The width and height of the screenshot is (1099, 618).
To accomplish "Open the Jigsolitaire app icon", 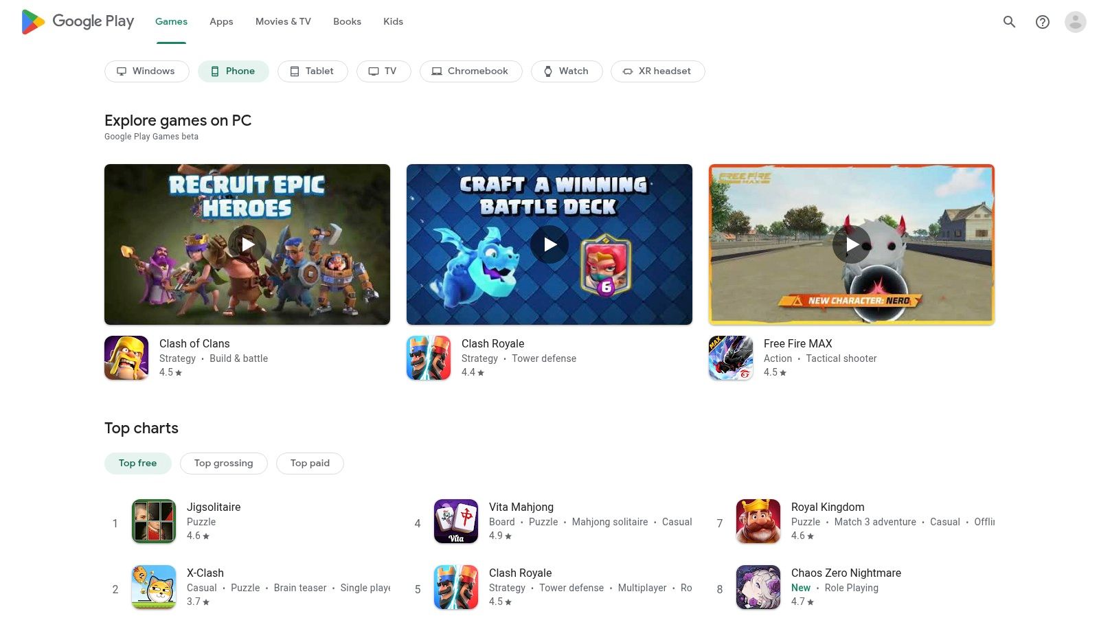I will click(153, 521).
